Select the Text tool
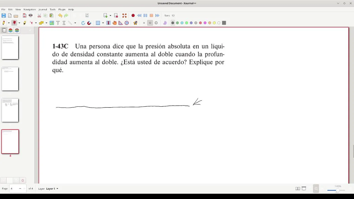 pos(58,23)
